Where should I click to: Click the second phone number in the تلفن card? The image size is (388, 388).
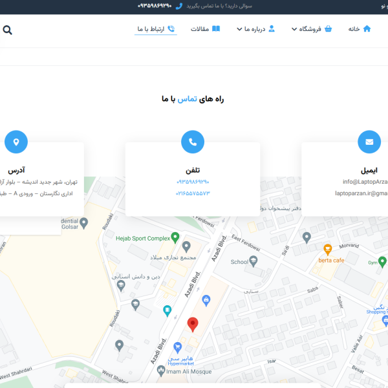coord(193,193)
